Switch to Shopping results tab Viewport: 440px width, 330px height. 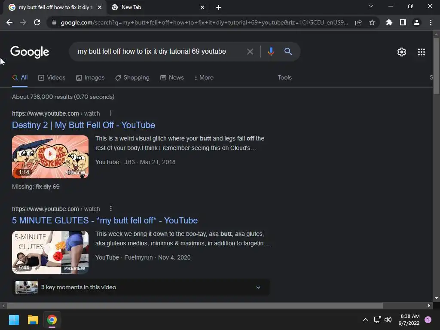click(132, 77)
